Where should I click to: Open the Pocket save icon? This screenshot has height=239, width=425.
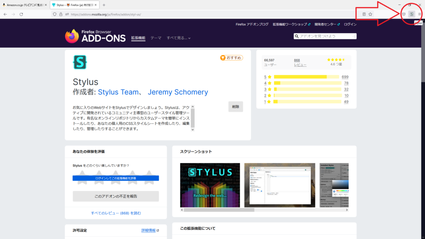coord(403,14)
